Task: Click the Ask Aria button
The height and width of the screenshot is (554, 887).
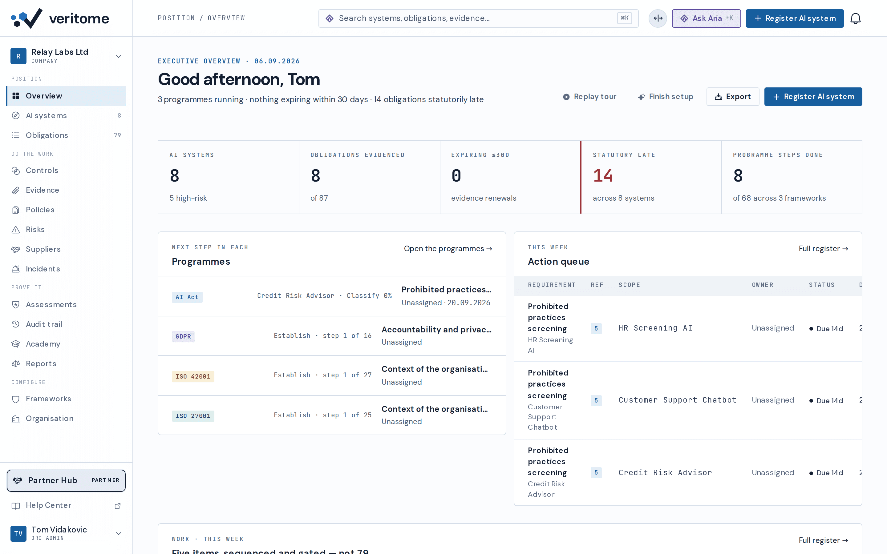Action: [x=706, y=18]
